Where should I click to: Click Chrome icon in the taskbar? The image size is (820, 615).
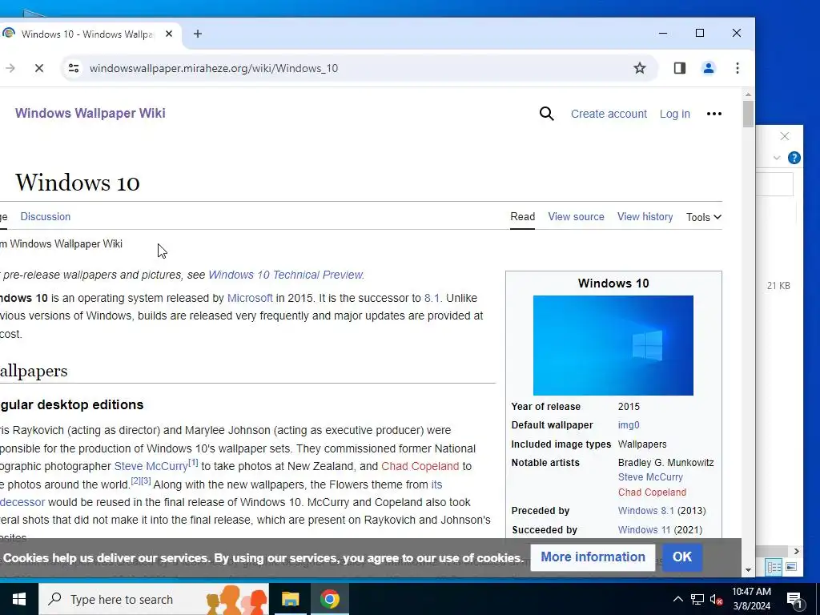point(329,599)
